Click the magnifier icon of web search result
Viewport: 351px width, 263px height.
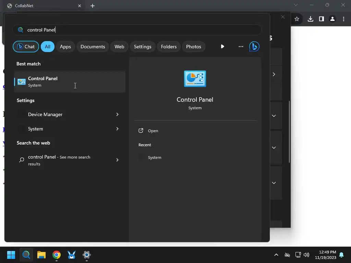[22, 160]
